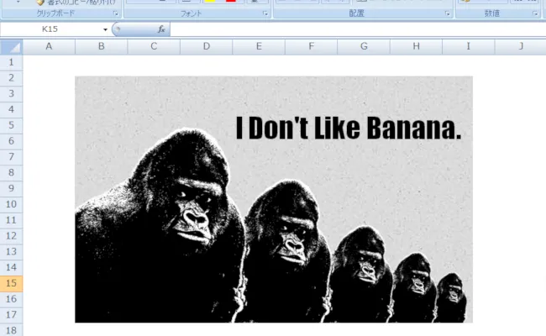546x336 pixels.
Task: Open the フォント dialog launcher
Action: point(265,14)
